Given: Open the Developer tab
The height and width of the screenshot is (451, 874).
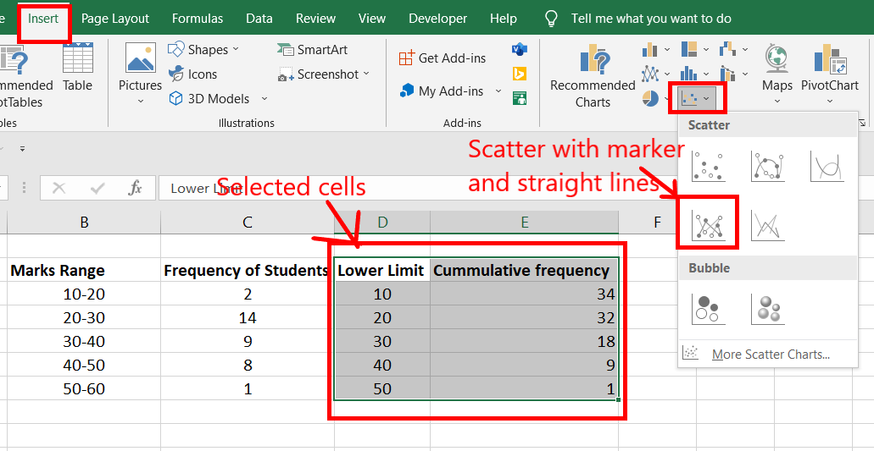Looking at the screenshot, I should click(x=437, y=19).
